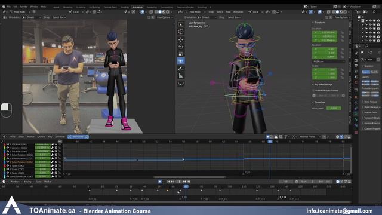
Task: Open the Playback dropdown in timeline
Action: 16,182
